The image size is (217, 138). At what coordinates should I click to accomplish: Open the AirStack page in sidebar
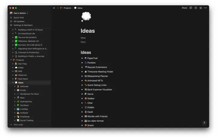click(x=24, y=113)
